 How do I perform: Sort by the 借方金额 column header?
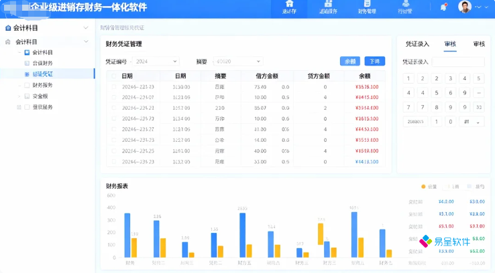pyautogui.click(x=267, y=76)
